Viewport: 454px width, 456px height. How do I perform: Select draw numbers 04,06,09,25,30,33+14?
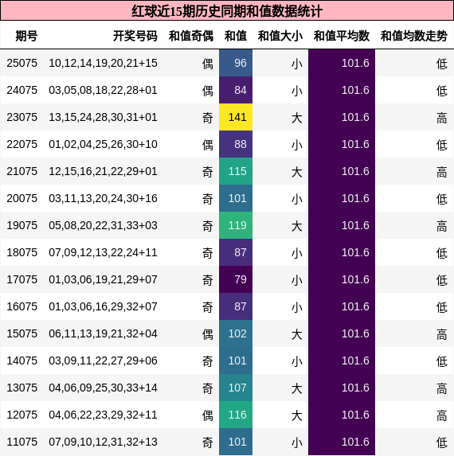click(x=103, y=388)
